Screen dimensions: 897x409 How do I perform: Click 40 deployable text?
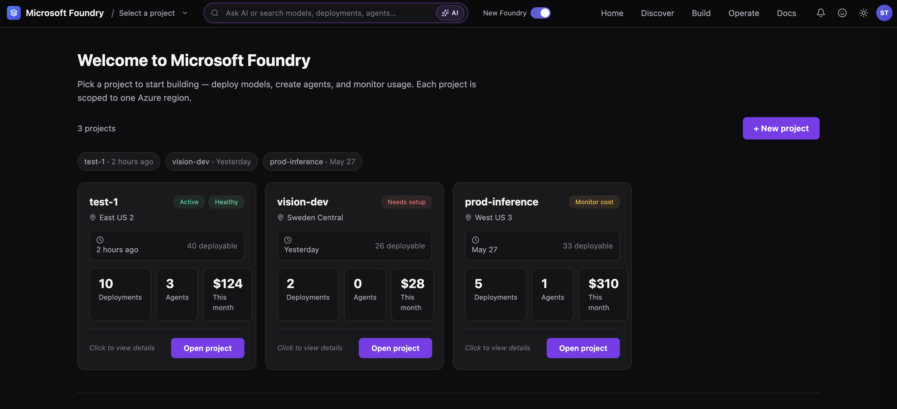tap(212, 246)
